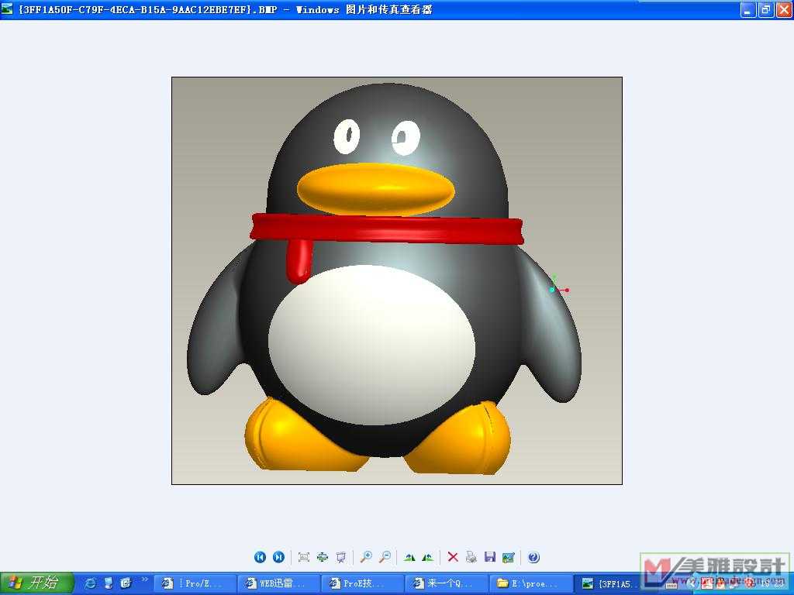This screenshot has width=794, height=595.
Task: Click the third Quick Launch icon
Action: (x=126, y=583)
